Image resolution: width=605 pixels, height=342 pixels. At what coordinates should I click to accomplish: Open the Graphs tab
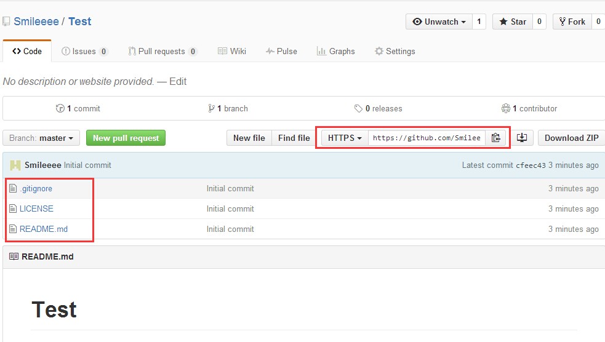pyautogui.click(x=335, y=51)
